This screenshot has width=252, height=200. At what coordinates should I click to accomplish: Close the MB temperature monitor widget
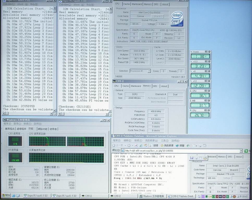click(209, 101)
